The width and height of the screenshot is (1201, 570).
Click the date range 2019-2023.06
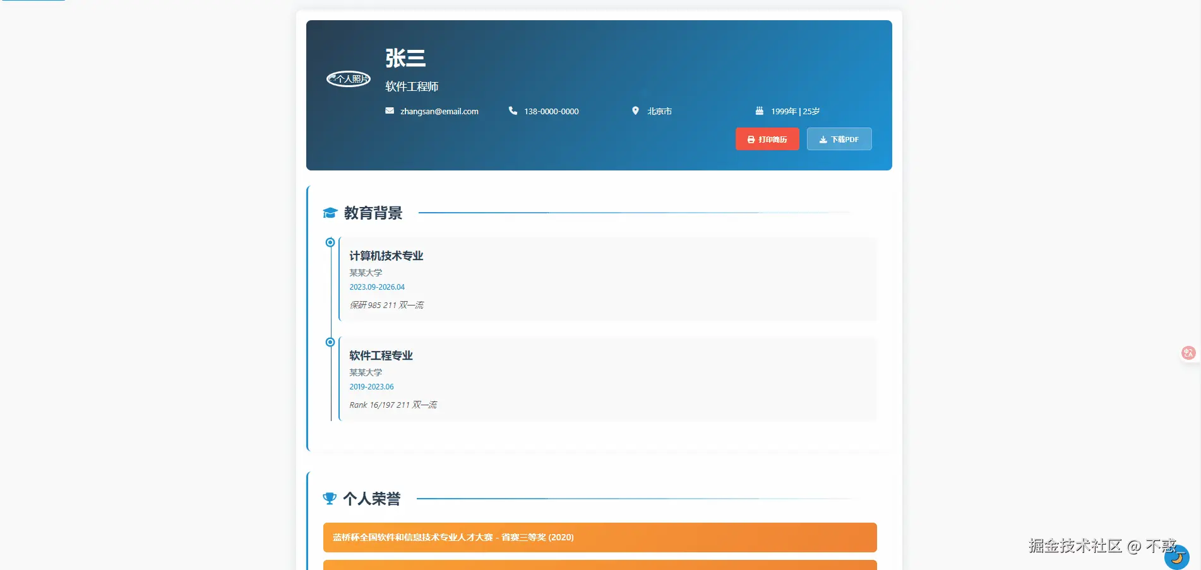371,386
